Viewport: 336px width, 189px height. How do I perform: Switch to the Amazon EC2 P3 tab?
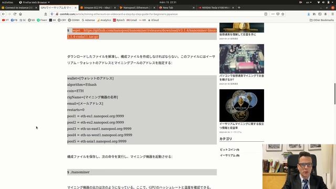(98, 7)
